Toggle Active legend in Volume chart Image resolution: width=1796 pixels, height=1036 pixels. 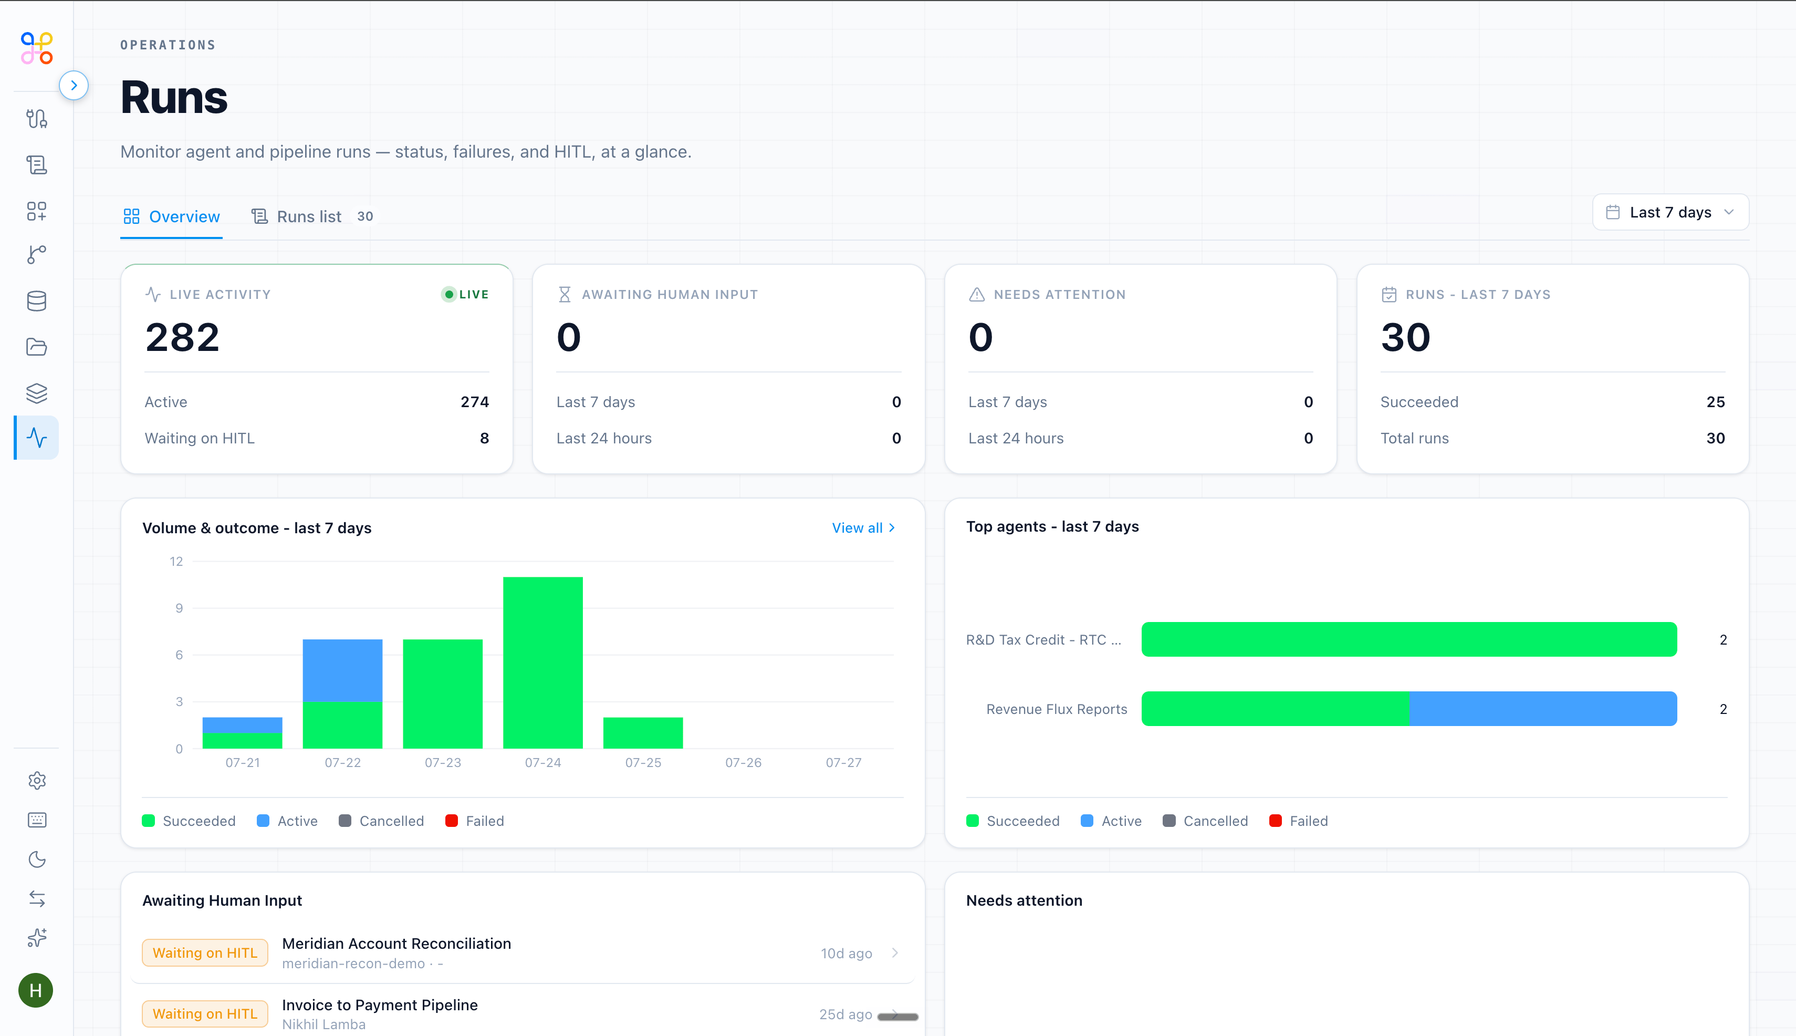pos(287,821)
